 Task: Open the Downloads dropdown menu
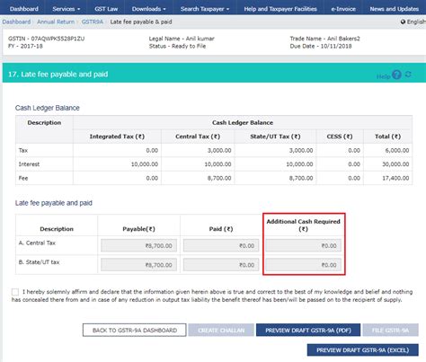[x=148, y=9]
